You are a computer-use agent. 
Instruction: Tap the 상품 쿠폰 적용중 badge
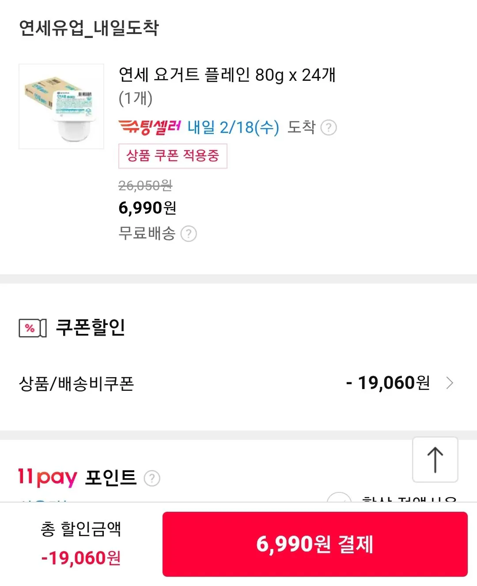[x=173, y=156]
